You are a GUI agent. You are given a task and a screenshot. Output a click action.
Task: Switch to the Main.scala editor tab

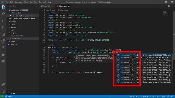63,6
